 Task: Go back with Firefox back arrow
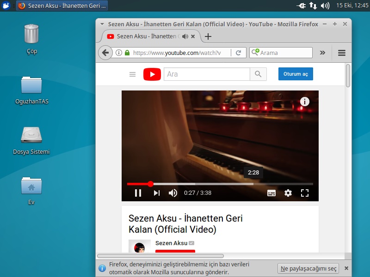105,53
